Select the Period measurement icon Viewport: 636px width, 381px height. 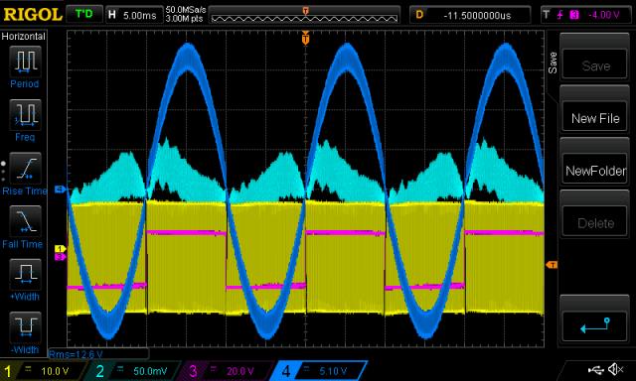click(x=25, y=62)
